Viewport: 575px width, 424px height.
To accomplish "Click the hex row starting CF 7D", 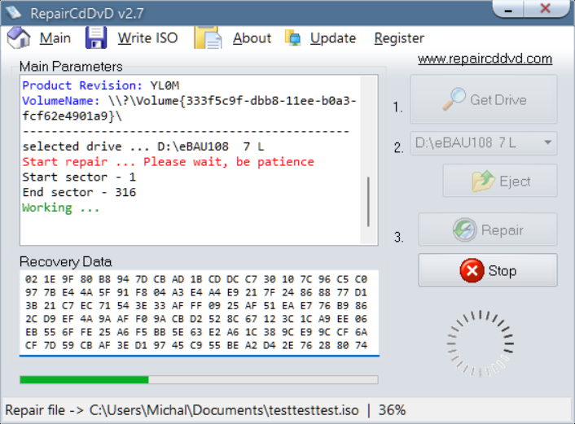I will click(196, 345).
